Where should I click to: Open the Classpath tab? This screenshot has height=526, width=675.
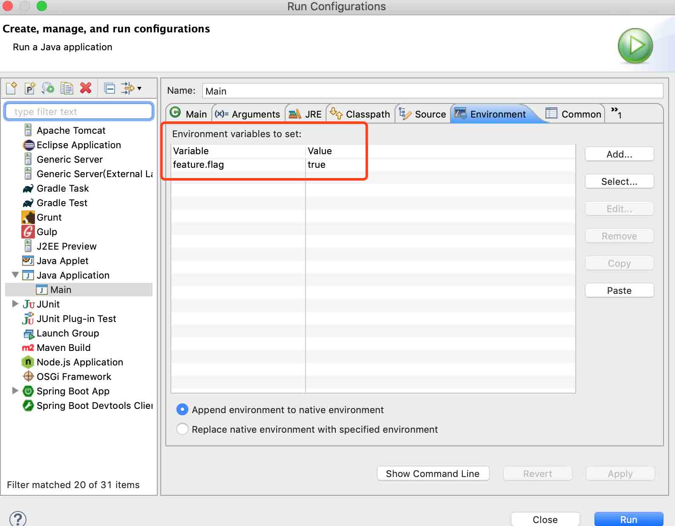(360, 114)
